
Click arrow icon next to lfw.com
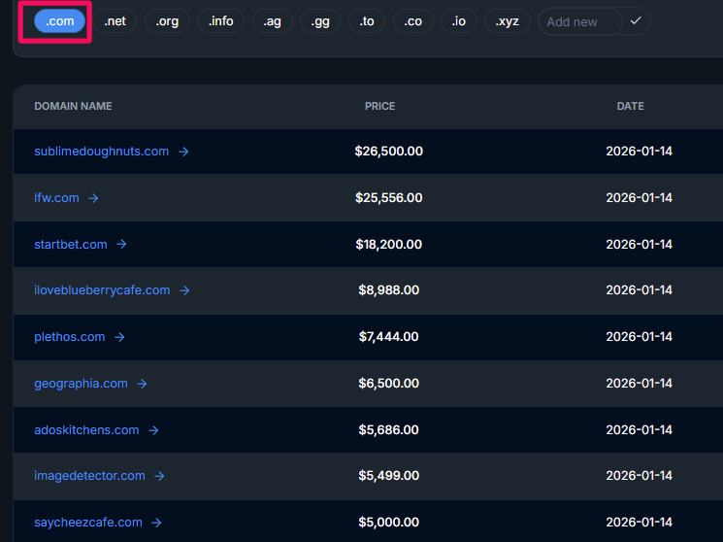(x=93, y=198)
